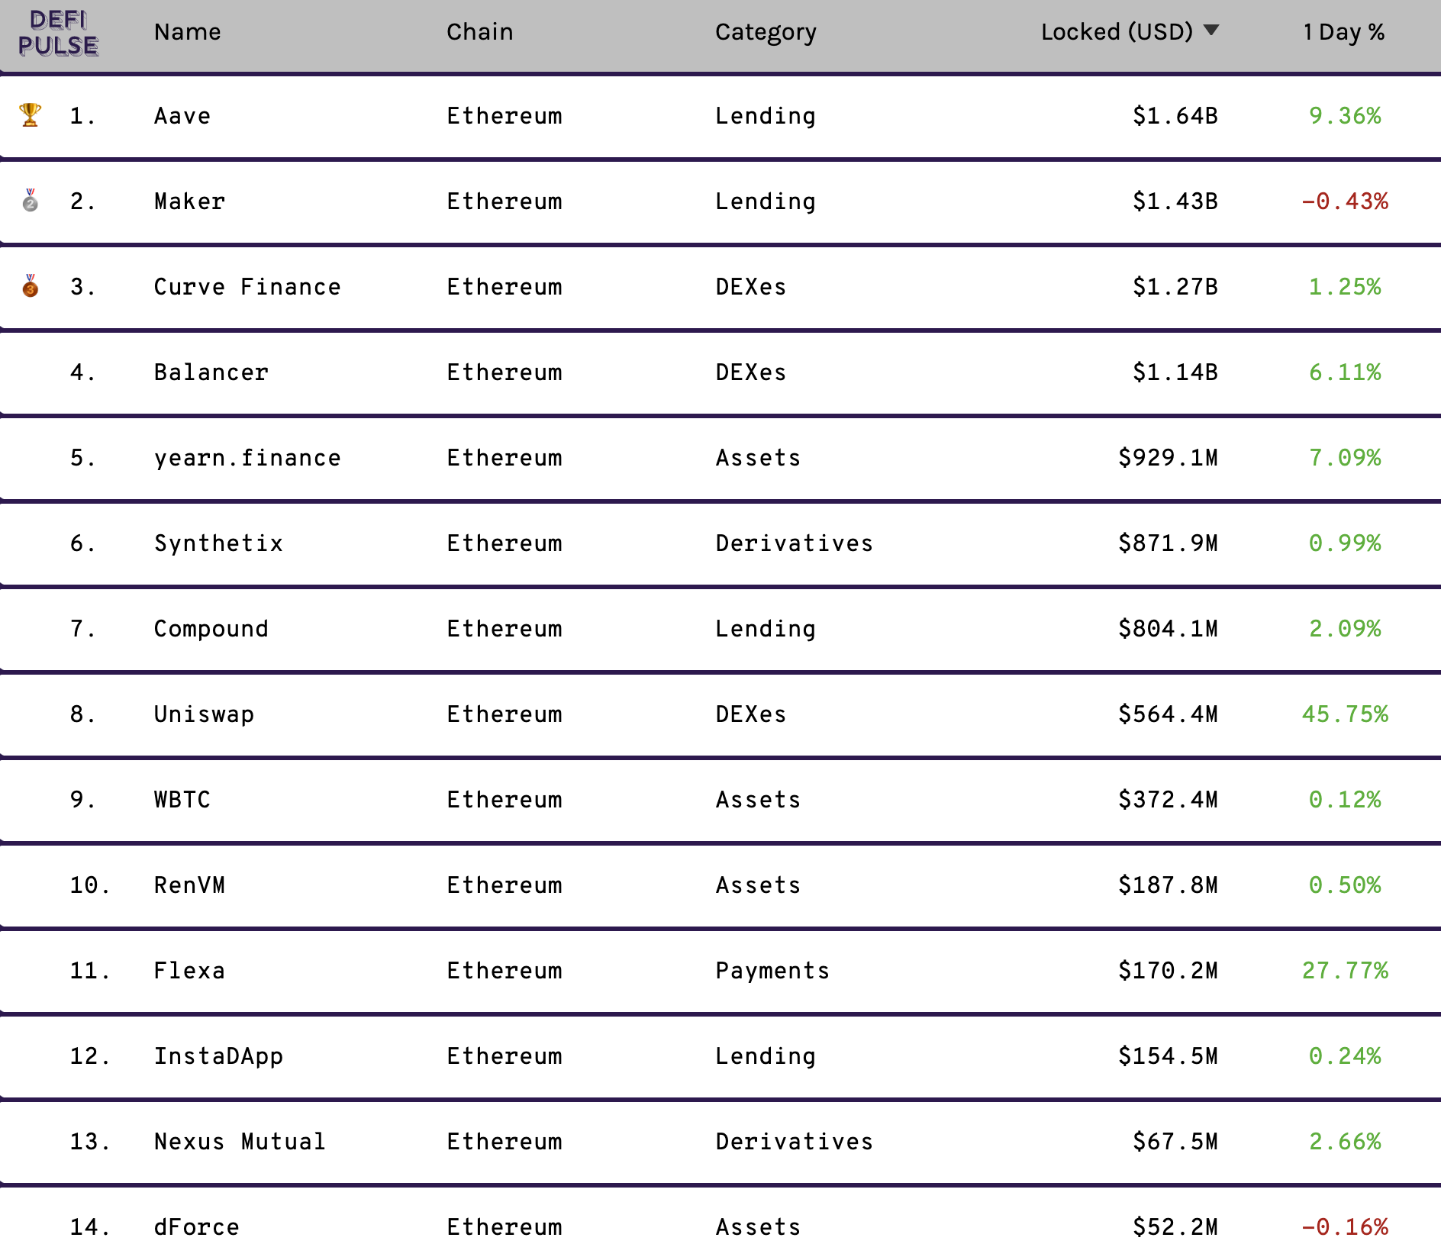1441x1244 pixels.
Task: Sort by Category column header
Action: 766,33
